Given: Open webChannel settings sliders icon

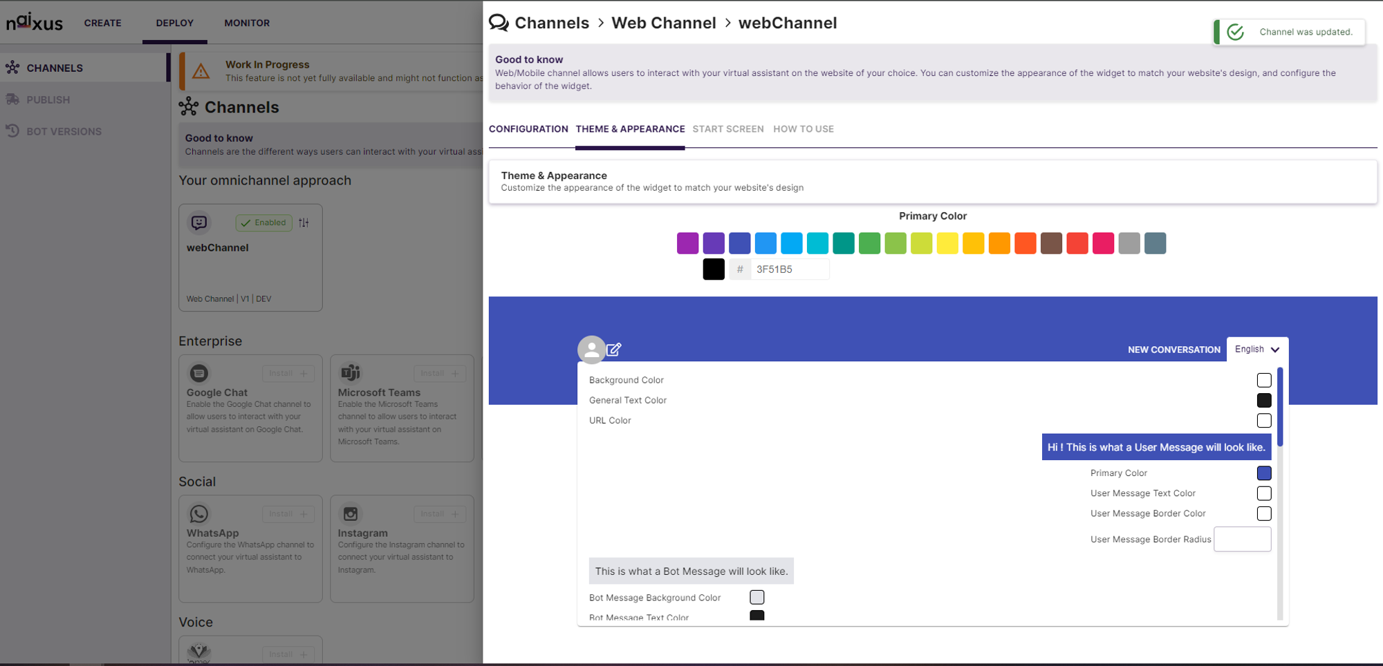Looking at the screenshot, I should tap(304, 222).
